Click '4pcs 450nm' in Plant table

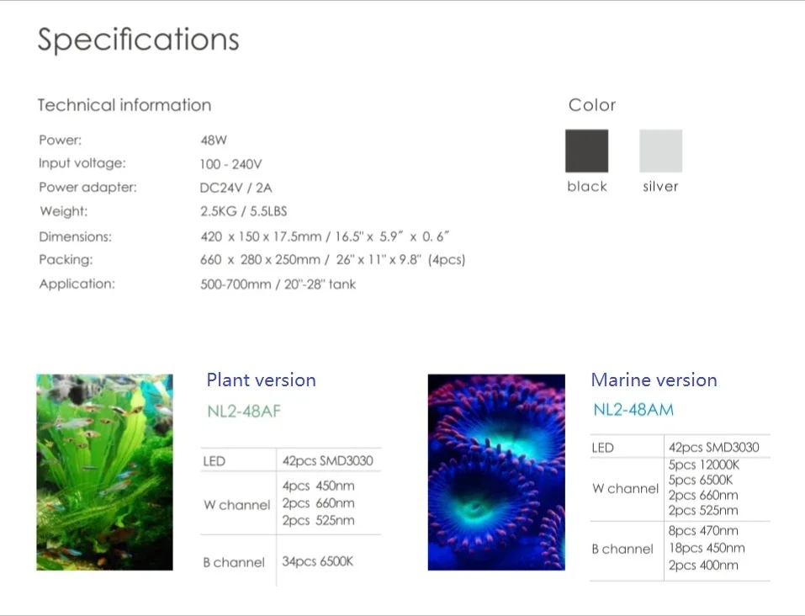(x=318, y=486)
